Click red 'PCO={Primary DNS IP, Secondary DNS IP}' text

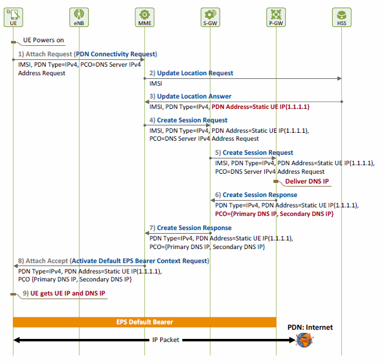(274, 214)
